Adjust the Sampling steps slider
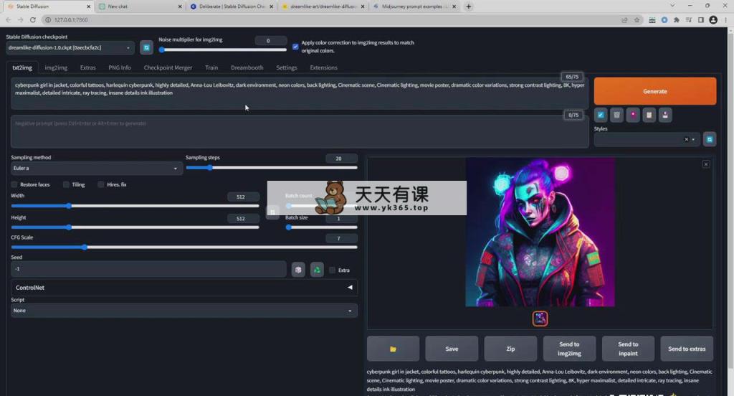The width and height of the screenshot is (734, 396). (x=272, y=167)
